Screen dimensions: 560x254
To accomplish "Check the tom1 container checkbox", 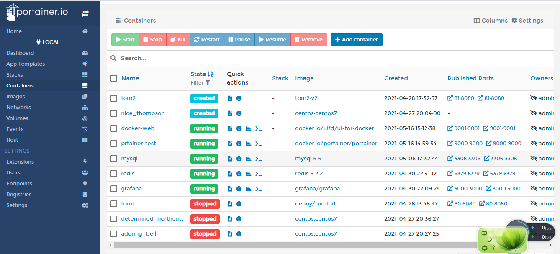I will click(x=114, y=204).
